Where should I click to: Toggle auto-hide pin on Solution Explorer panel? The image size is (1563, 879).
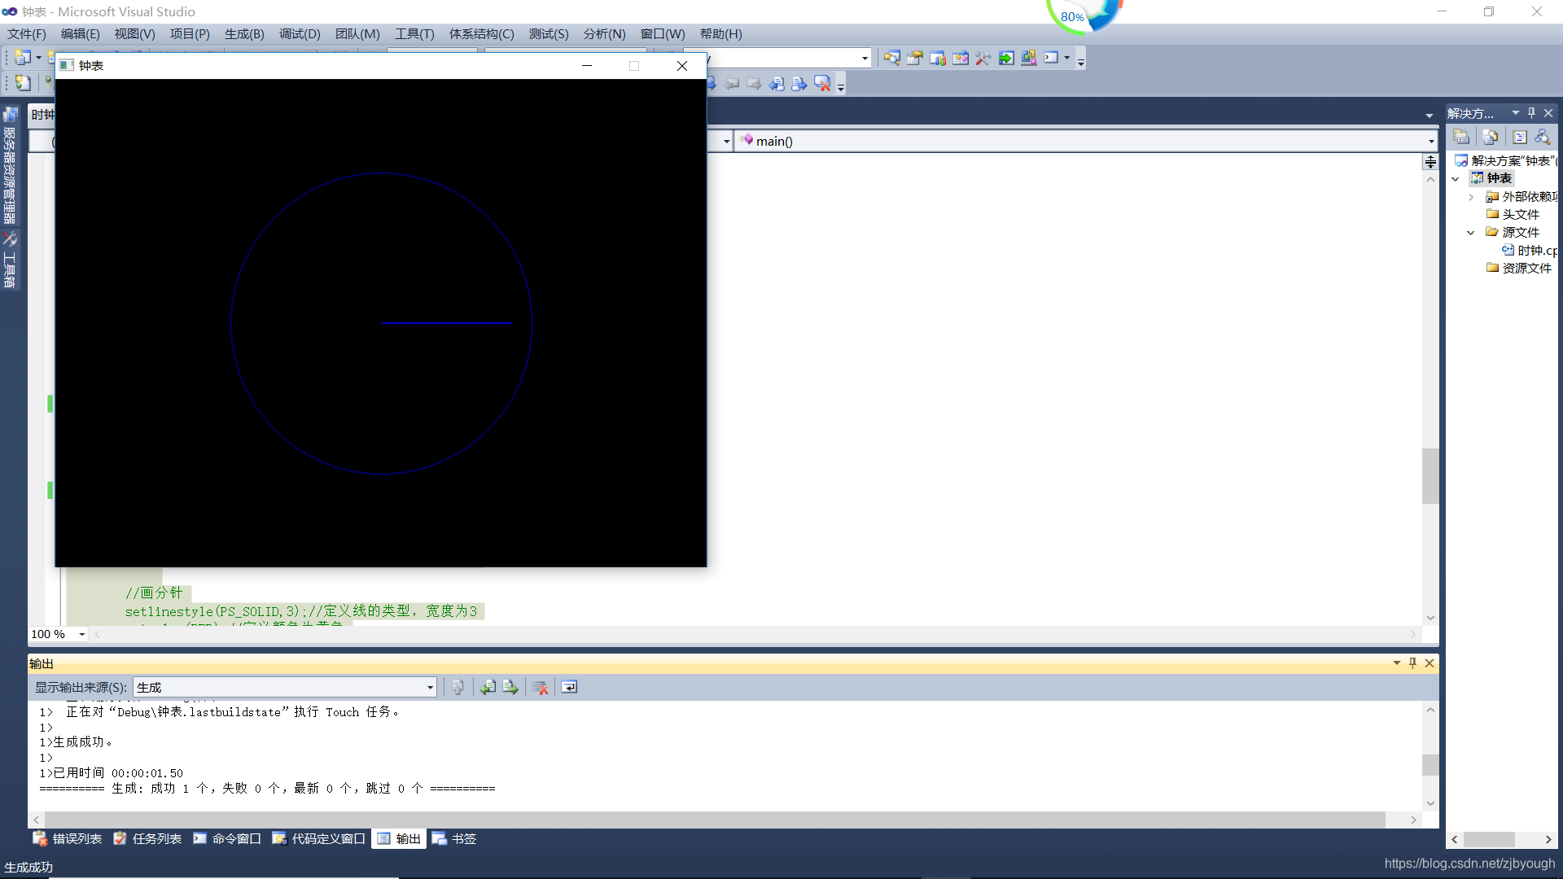[x=1531, y=113]
